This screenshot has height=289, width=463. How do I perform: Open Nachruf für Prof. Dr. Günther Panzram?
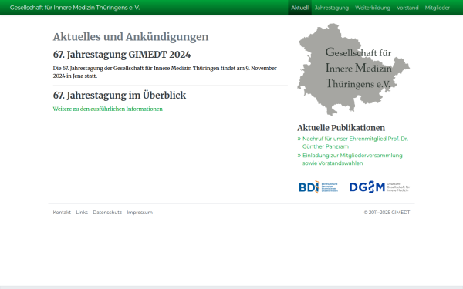pyautogui.click(x=355, y=143)
